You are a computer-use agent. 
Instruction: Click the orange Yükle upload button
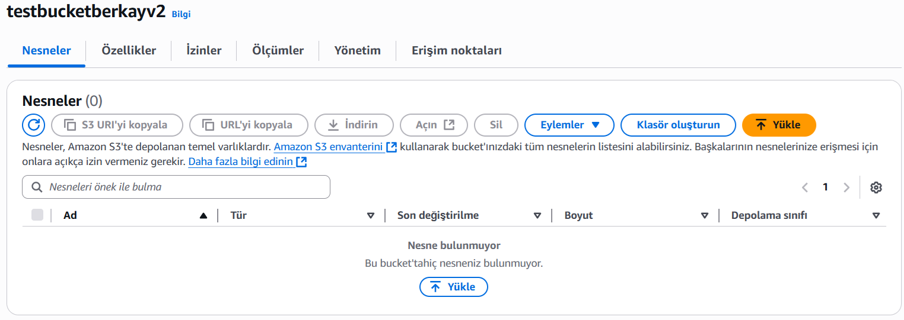[779, 125]
